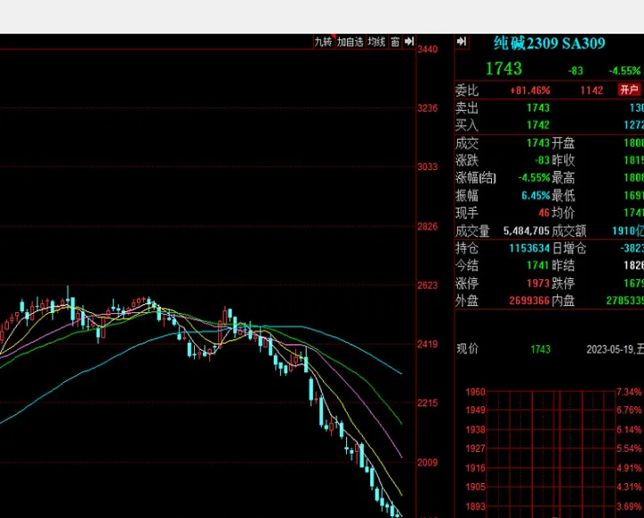The width and height of the screenshot is (644, 518).
Task: Click the 委比 value +81.46%
Action: pyautogui.click(x=530, y=90)
